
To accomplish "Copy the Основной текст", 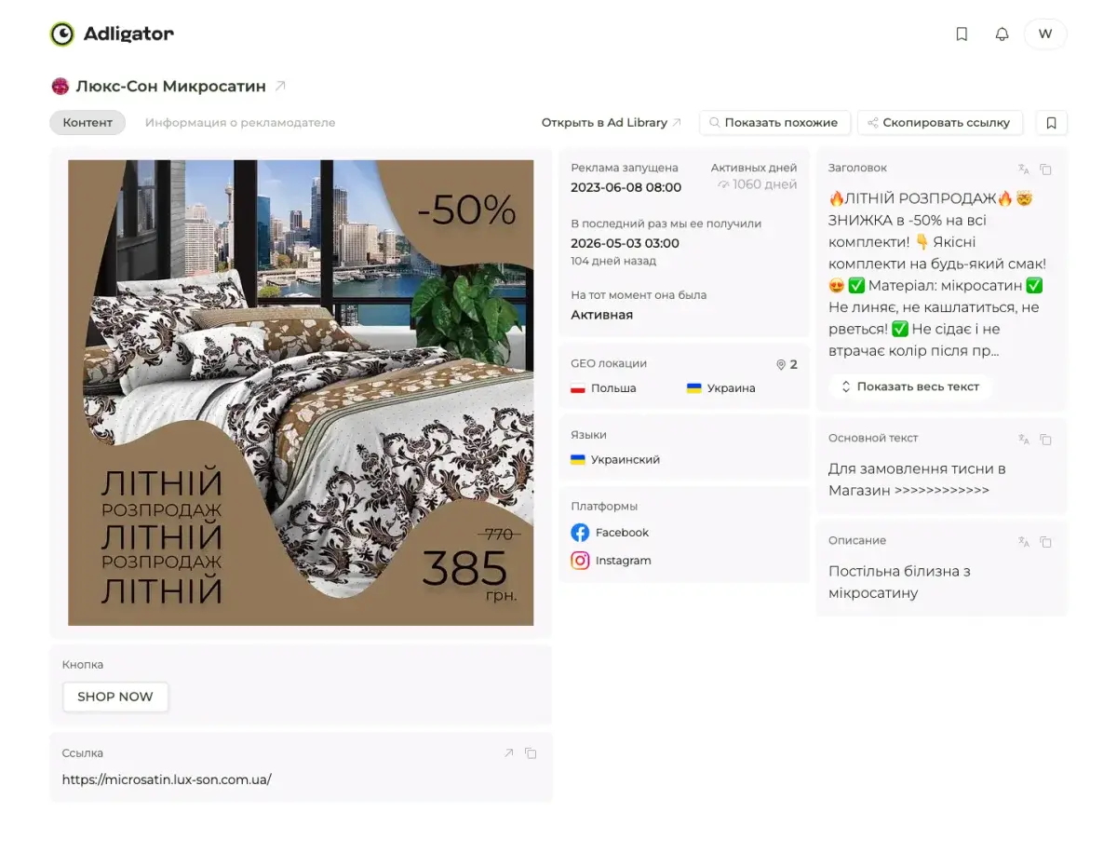I will (x=1045, y=439).
